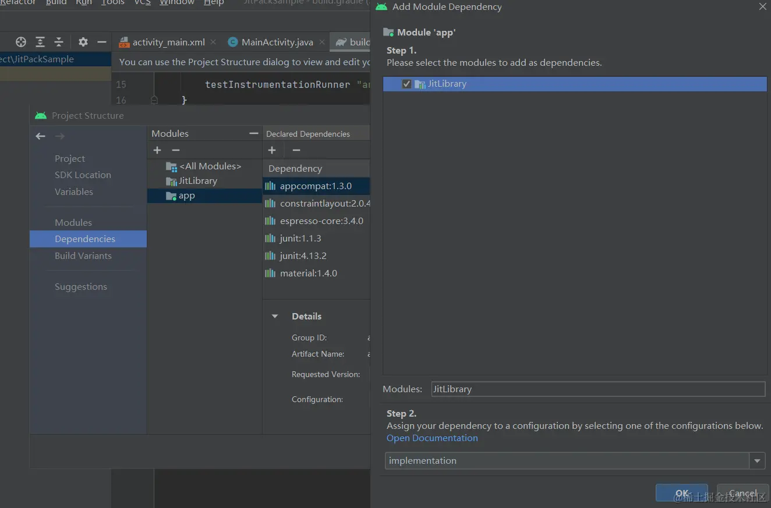The height and width of the screenshot is (508, 771).
Task: Click Cancel in Add Module Dependency dialog
Action: [743, 493]
